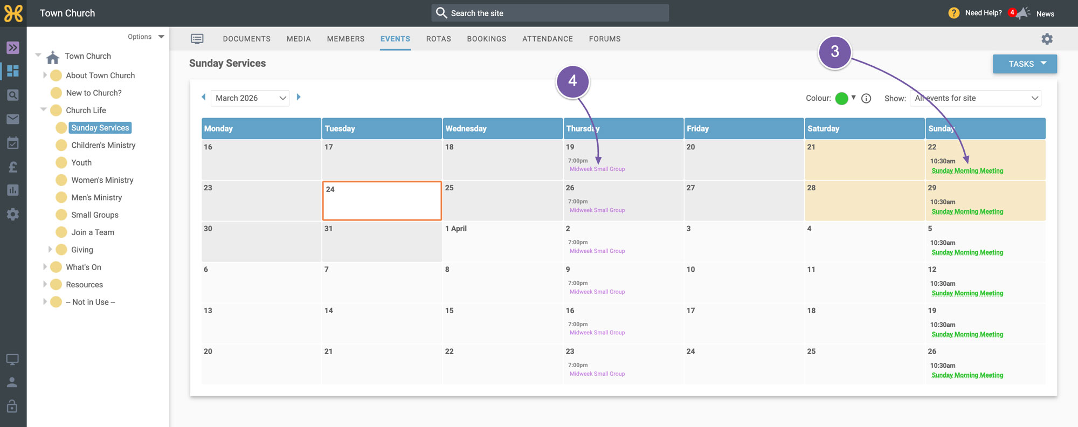The height and width of the screenshot is (427, 1078).
Task: Click the info icon beside Colour
Action: click(x=866, y=98)
